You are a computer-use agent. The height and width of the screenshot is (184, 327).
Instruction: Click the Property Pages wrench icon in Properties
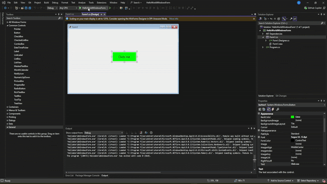pyautogui.click(x=278, y=109)
